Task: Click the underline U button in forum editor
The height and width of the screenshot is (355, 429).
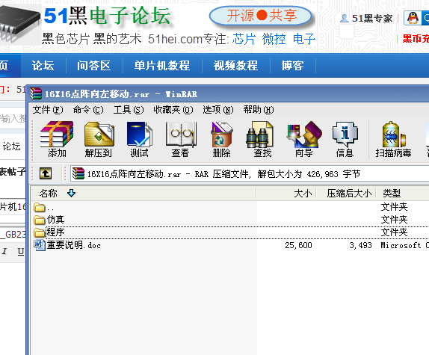Action: coord(21,251)
